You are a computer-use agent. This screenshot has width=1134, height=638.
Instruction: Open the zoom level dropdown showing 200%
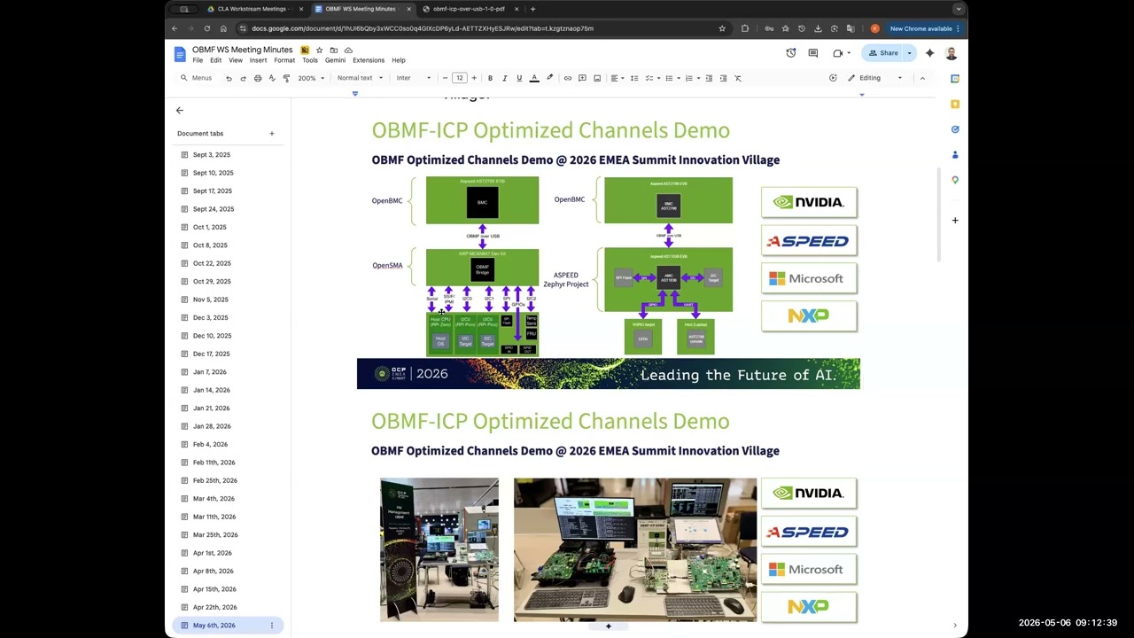[311, 78]
